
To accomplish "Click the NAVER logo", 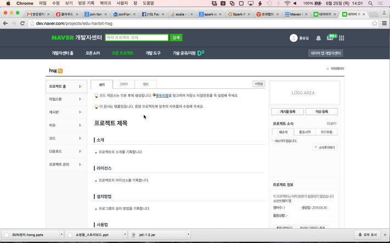I will [63, 38].
